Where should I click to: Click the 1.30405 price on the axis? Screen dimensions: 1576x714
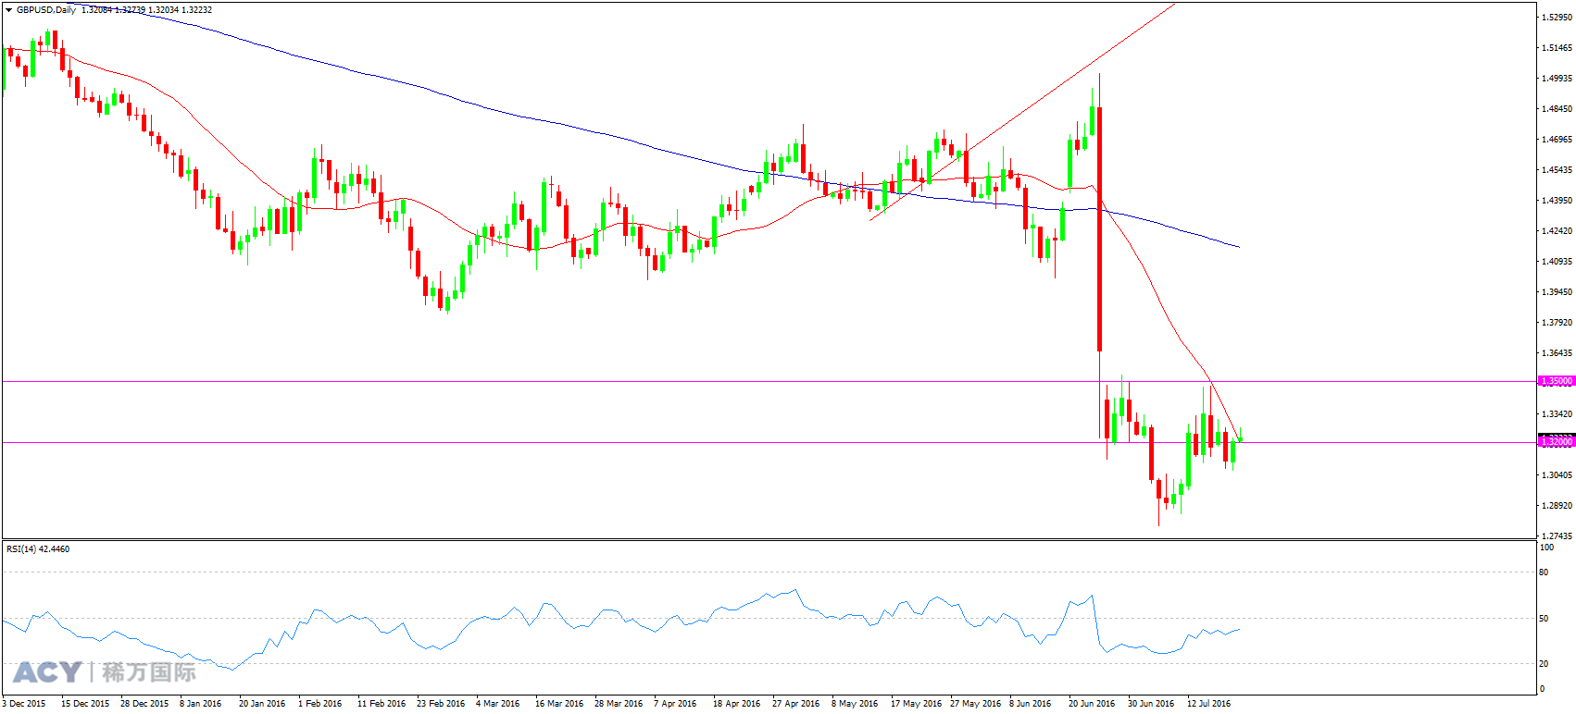point(1557,474)
